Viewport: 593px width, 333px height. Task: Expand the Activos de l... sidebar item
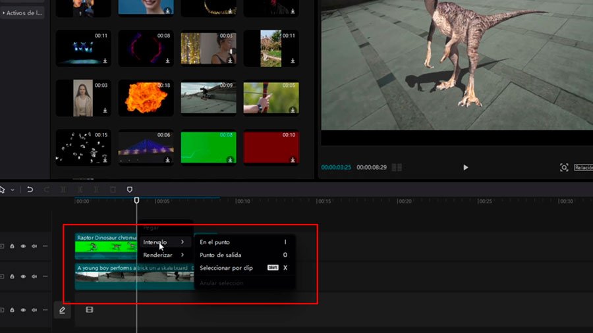22,13
